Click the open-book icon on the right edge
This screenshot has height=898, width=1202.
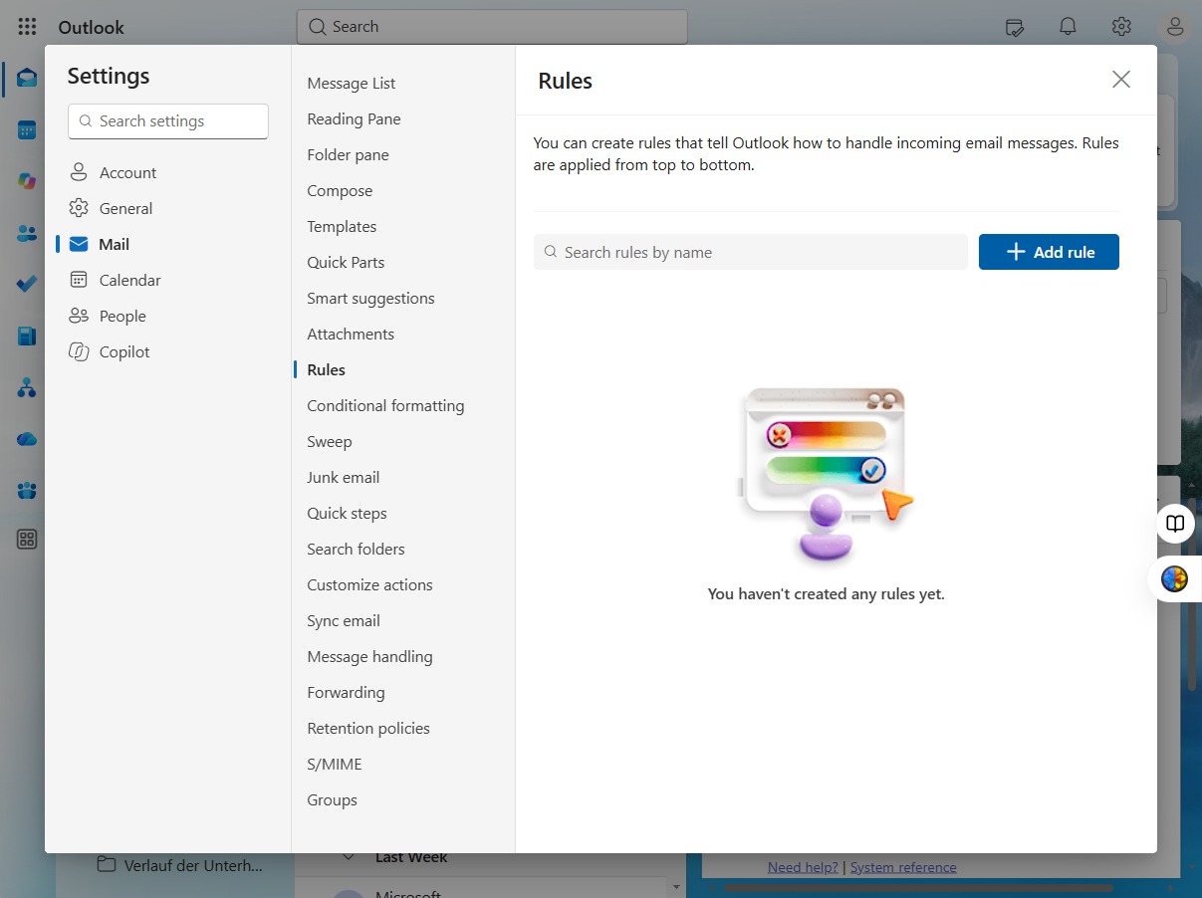click(1176, 524)
